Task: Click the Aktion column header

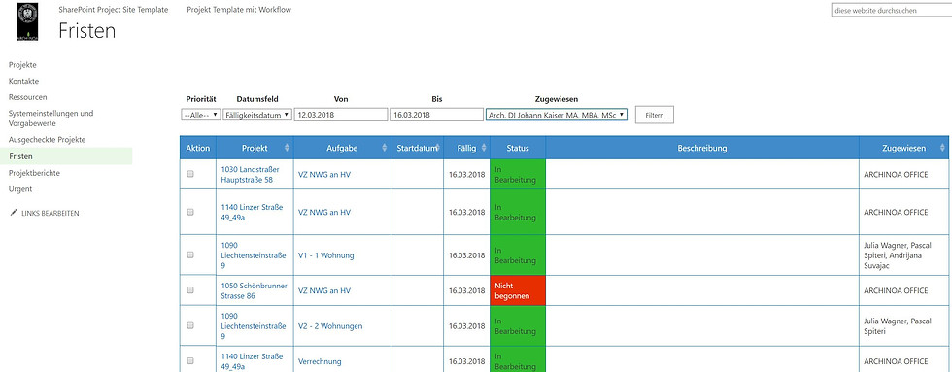Action: point(198,148)
